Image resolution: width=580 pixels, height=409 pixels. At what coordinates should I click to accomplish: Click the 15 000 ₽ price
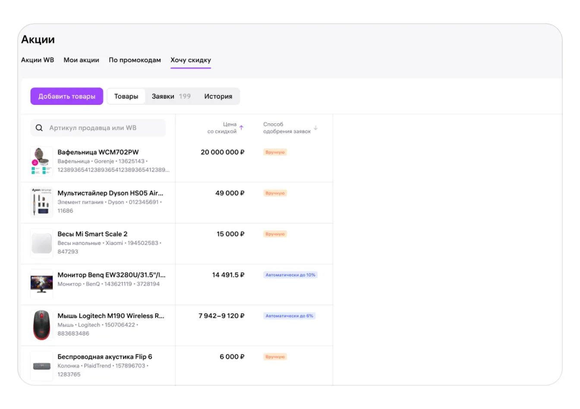[x=230, y=234]
